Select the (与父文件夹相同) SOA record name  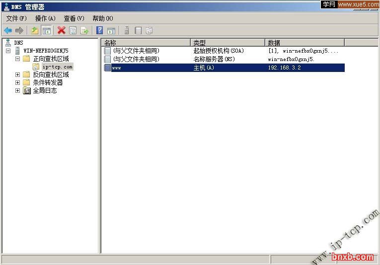pyautogui.click(x=136, y=51)
